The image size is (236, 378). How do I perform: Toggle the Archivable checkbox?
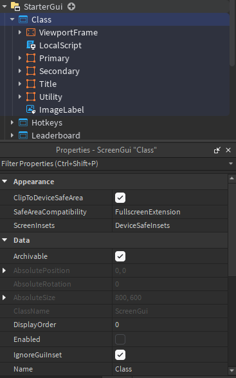[120, 256]
